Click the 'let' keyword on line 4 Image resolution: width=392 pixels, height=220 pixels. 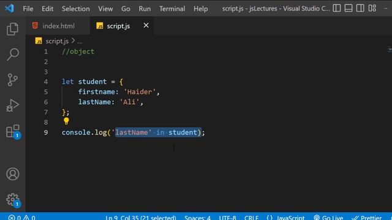[x=68, y=82]
